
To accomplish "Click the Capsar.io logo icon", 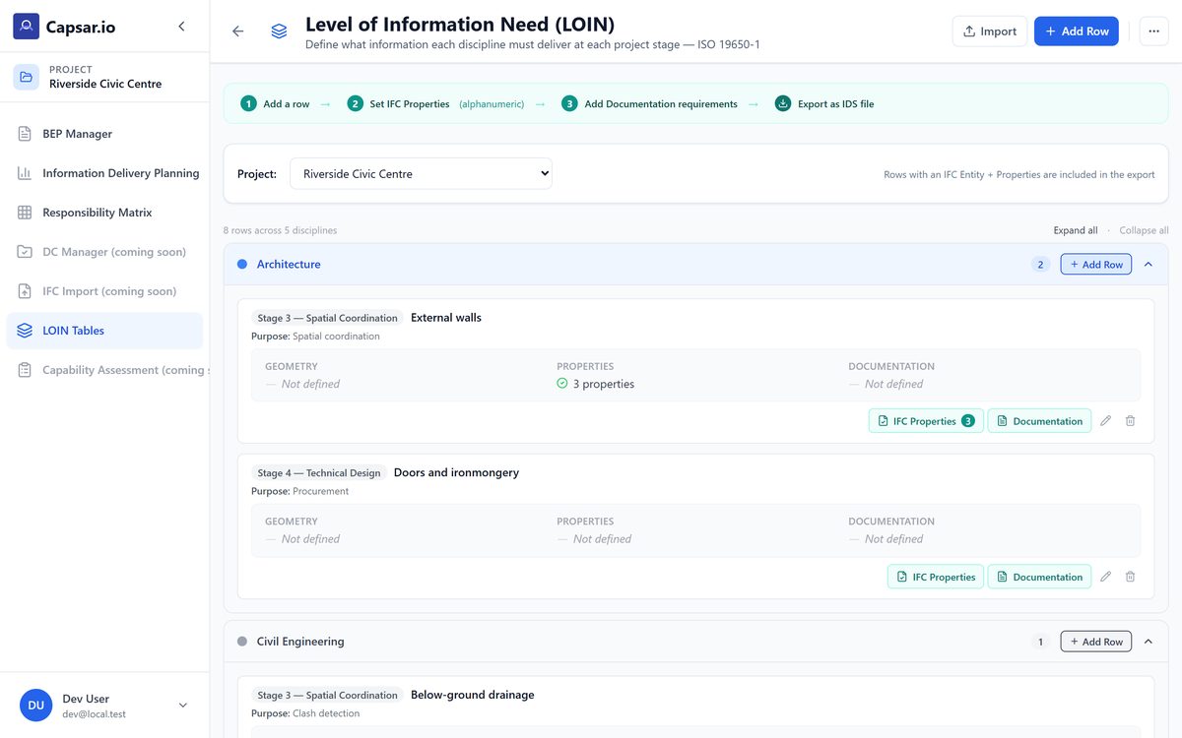I will point(27,27).
